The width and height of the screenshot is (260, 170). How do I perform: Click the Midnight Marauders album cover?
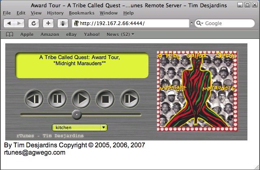197,91
